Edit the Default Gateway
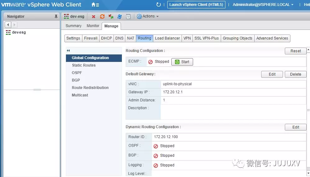This screenshot has height=177, width=310. coord(272,74)
